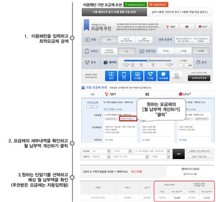Image resolution: width=216 pixels, height=202 pixels.
Task: Select the LTE service option
Action: pos(126,51)
